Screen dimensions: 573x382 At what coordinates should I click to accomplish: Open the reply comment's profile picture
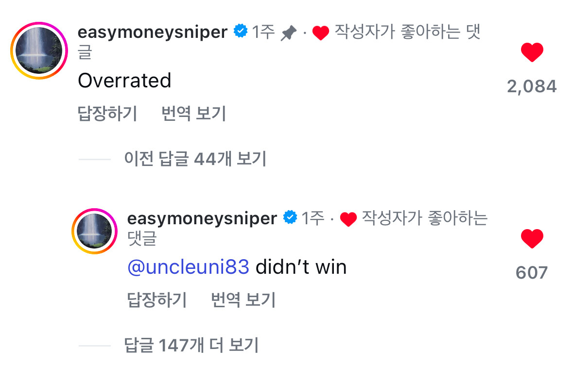(x=95, y=232)
